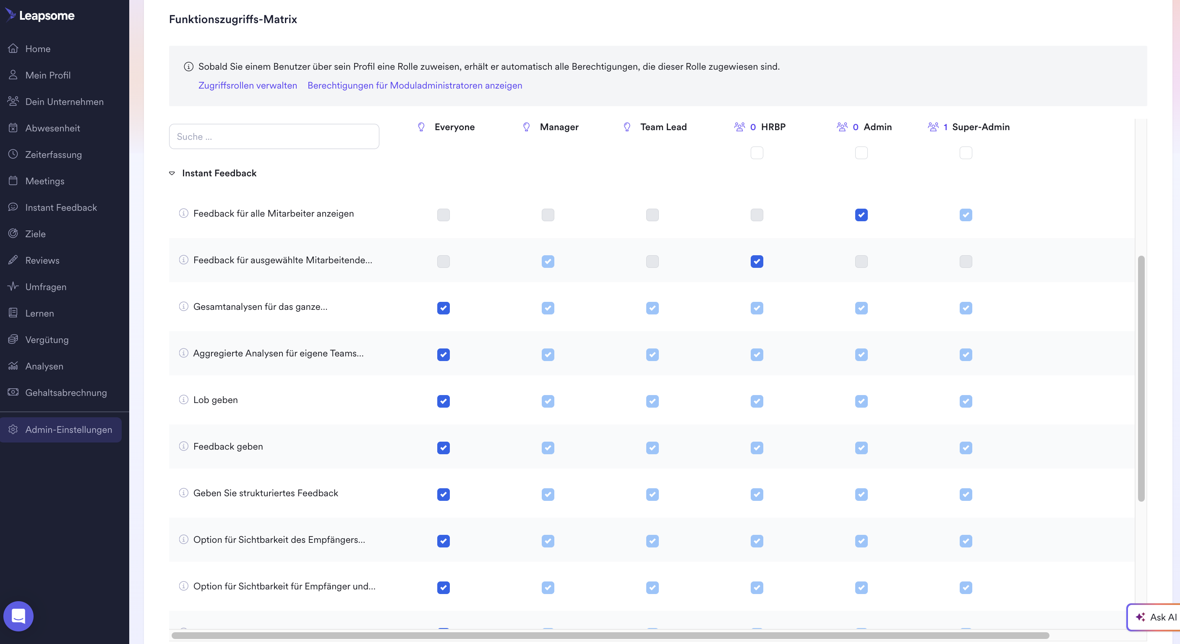Click the Abwesenheit calendar icon
Screen dimensions: 1180x644
click(13, 128)
